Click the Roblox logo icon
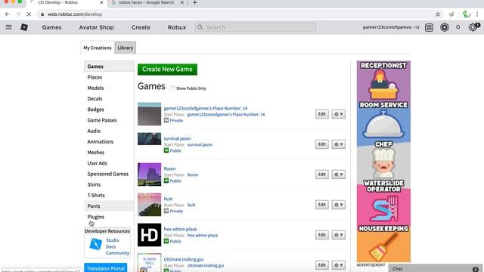 coord(24,27)
